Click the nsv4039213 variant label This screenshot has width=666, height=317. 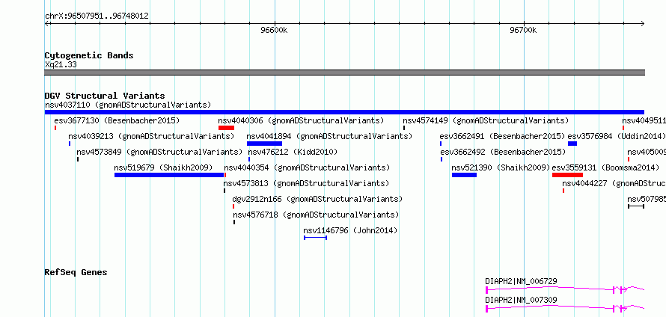pos(151,136)
